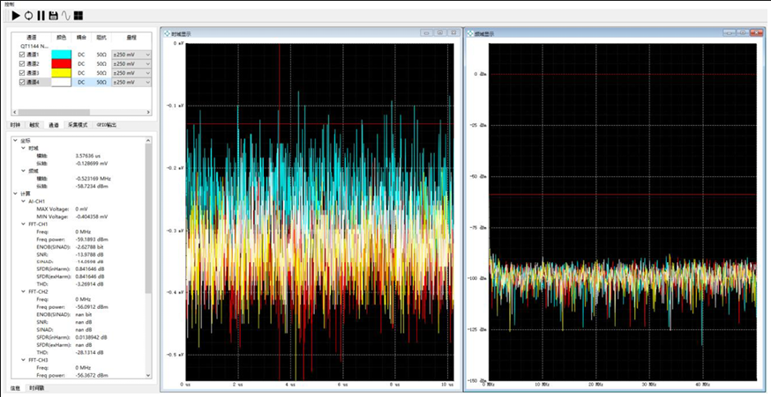Open the 采集模式 tab
Screen dimensions: 771x397
point(78,125)
